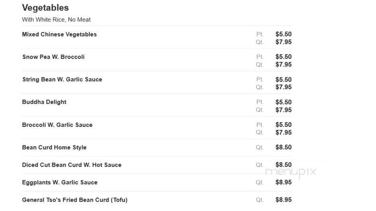Open Broccoli W. Garlic Sauce item
Screen dimensions: 376x211
57,125
